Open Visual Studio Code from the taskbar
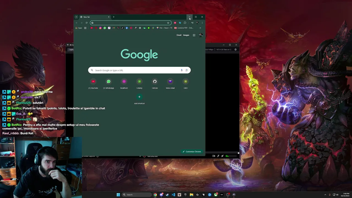Image resolution: width=352 pixels, height=198 pixels. [173, 195]
